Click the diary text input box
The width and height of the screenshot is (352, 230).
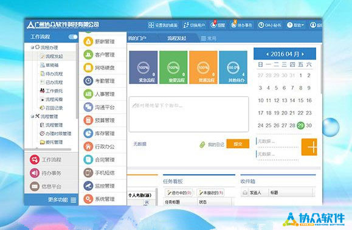click(189, 114)
